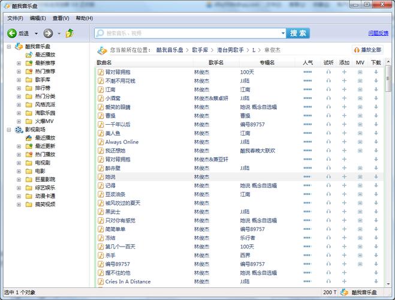The width and height of the screenshot is (395, 300).
Task: Click the add plus icon for 豆浆油条
Action: pos(344,194)
